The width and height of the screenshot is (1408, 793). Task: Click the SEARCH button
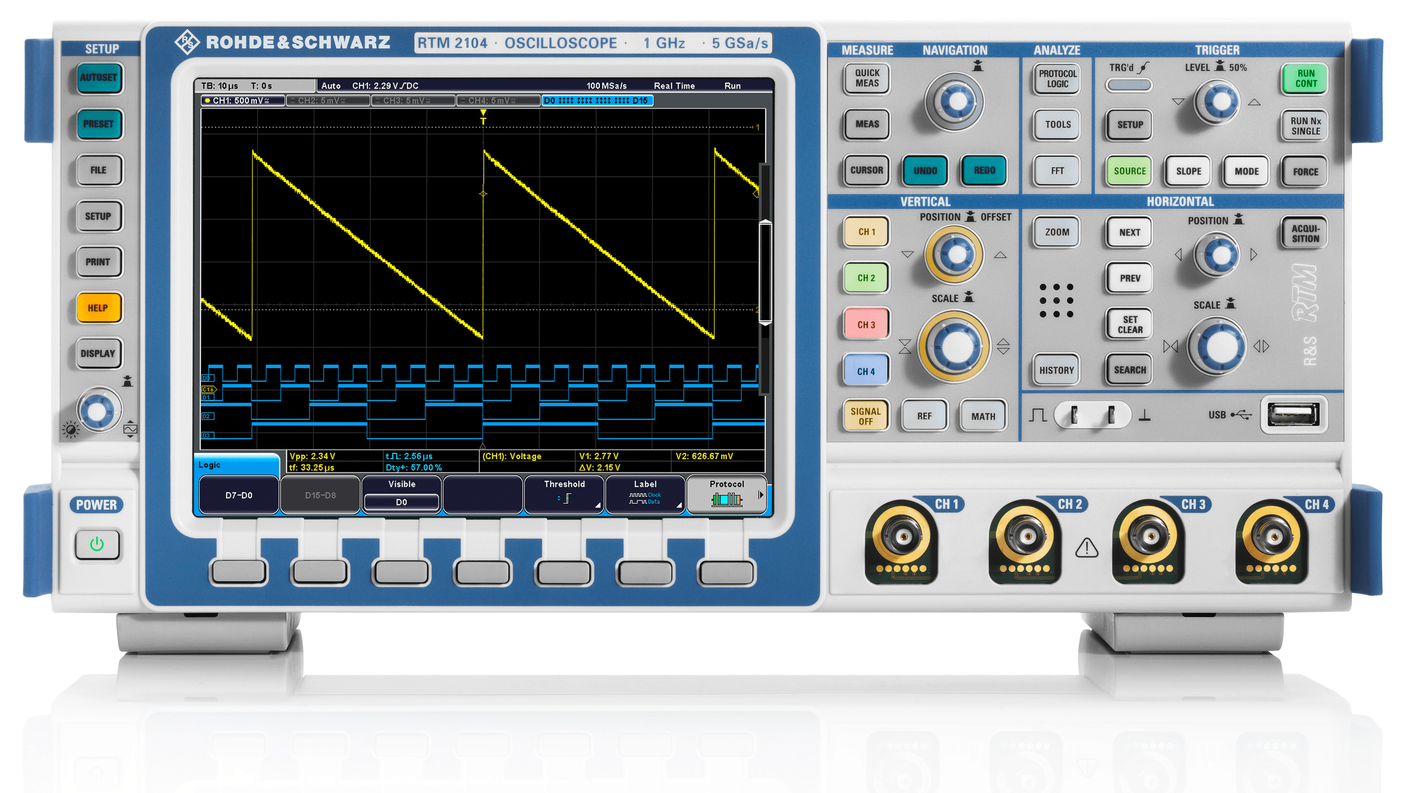[x=1129, y=370]
